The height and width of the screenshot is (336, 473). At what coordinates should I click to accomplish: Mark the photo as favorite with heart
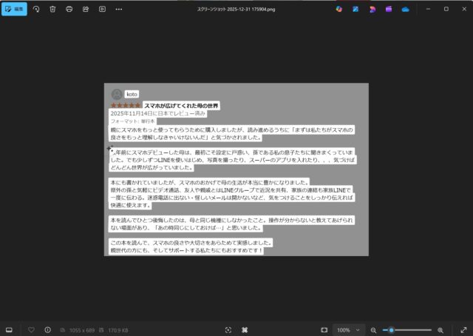(x=31, y=329)
